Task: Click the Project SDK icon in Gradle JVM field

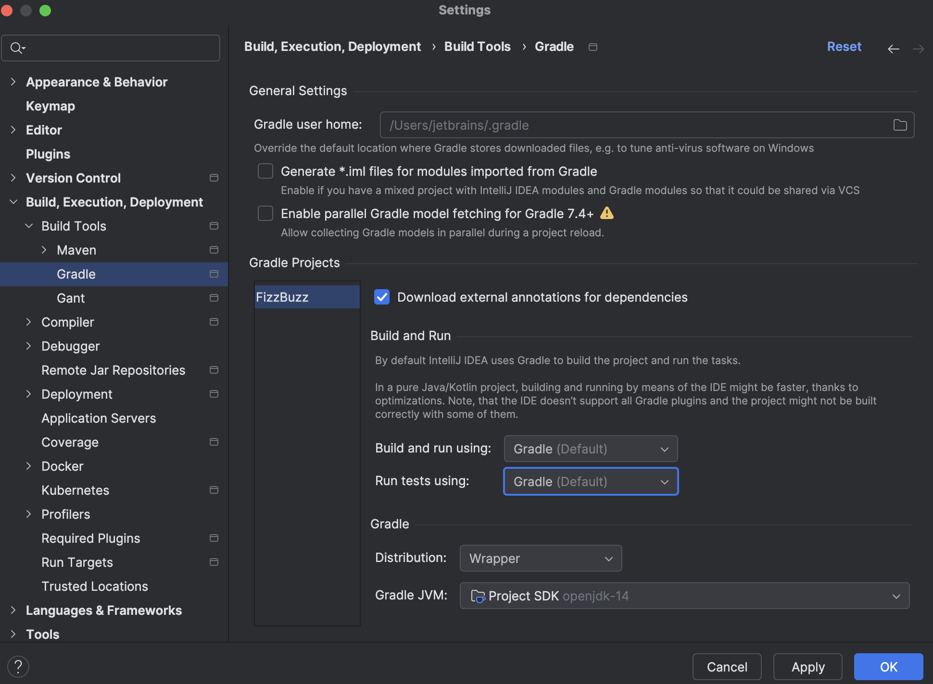Action: [x=478, y=596]
